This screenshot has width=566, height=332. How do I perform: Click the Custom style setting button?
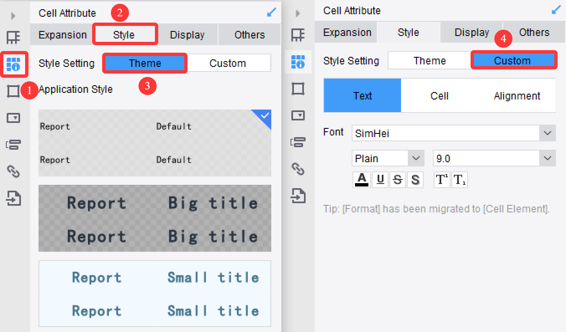coord(514,60)
